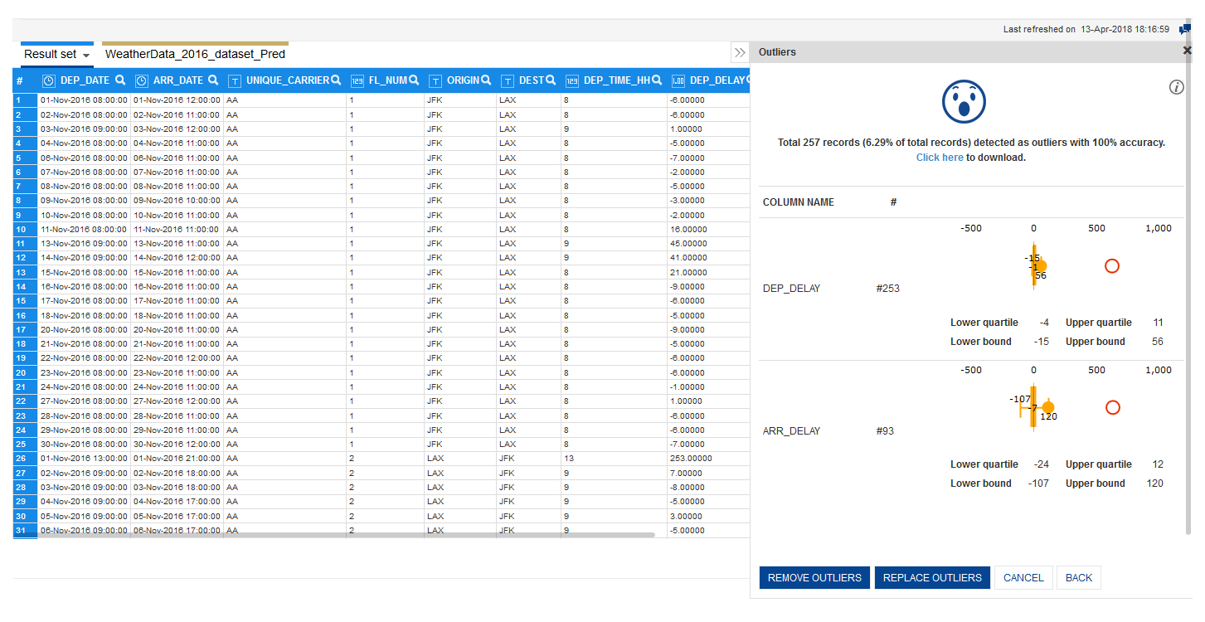Select row number 1 header cell

point(25,100)
